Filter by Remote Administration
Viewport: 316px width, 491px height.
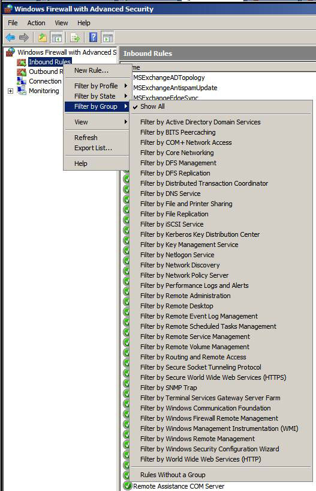[x=221, y=296]
